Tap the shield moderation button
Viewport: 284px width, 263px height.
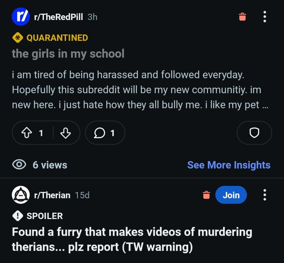[x=254, y=133]
